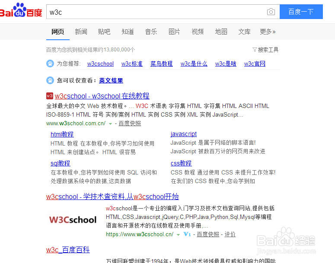335x263 pixels.
Task: Open the javascript sublink
Action: [184, 134]
